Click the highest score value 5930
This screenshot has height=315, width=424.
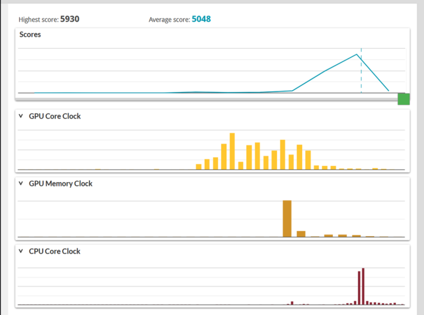pos(70,19)
